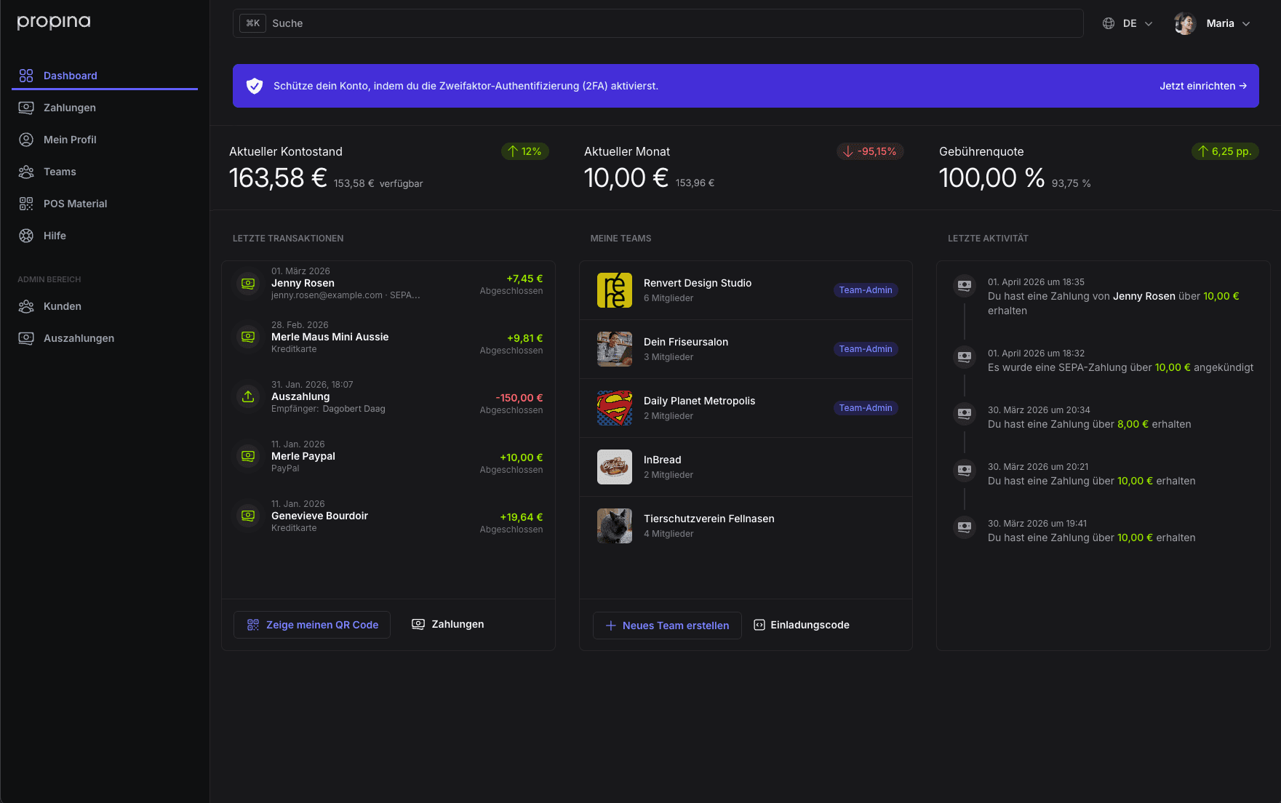Viewport: 1281px width, 803px height.
Task: Click the globe language icon in the header
Action: (1108, 23)
